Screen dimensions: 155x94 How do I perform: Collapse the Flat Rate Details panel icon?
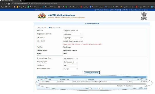[x=146, y=77]
